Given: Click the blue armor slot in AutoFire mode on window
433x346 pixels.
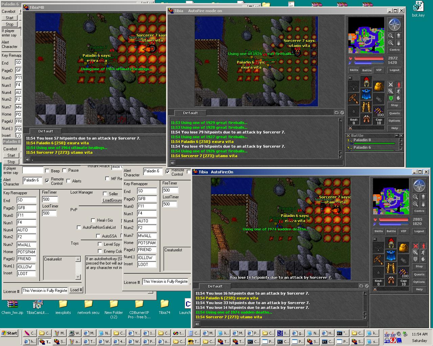Looking at the screenshot, I should [x=366, y=94].
